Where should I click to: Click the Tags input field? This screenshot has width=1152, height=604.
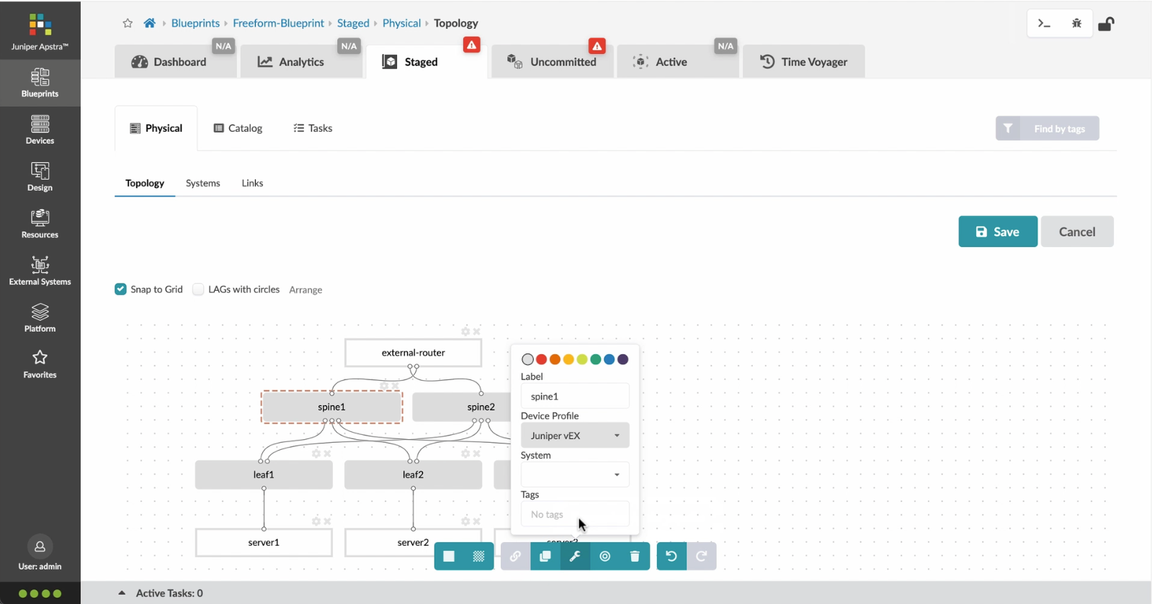(575, 514)
